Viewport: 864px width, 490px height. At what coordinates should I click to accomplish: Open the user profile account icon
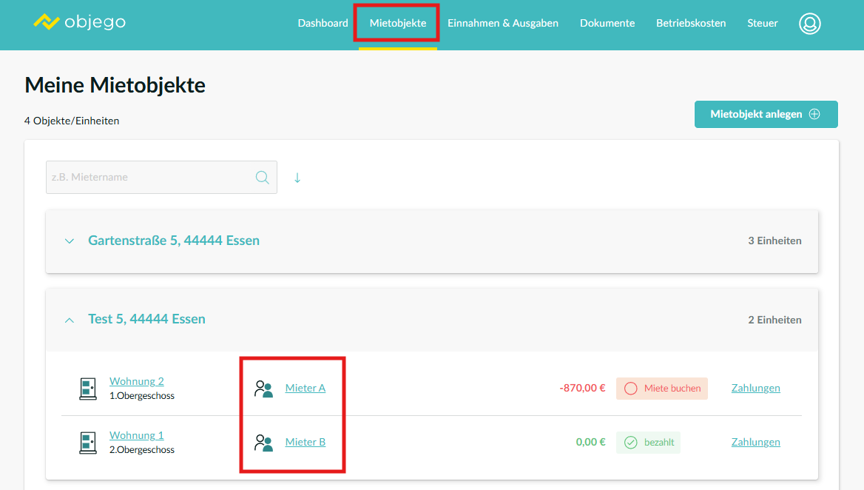[810, 24]
